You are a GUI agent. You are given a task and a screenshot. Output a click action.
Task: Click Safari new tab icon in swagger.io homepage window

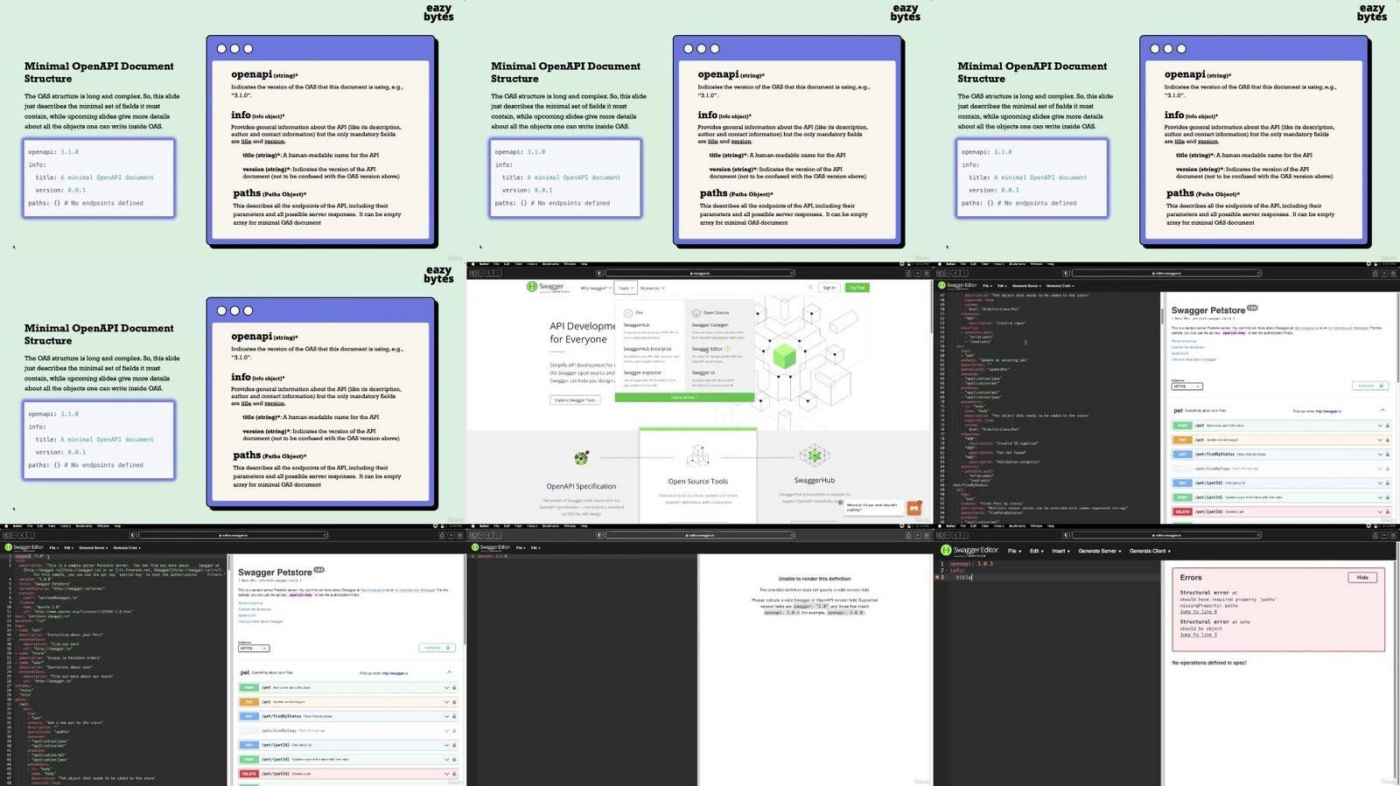(x=916, y=273)
